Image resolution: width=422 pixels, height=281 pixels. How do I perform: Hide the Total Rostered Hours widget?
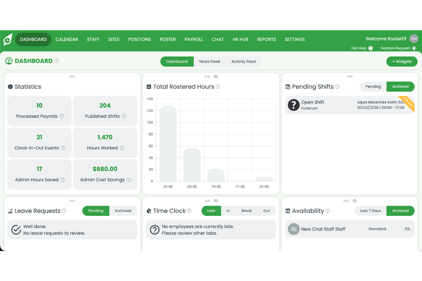[x=216, y=76]
